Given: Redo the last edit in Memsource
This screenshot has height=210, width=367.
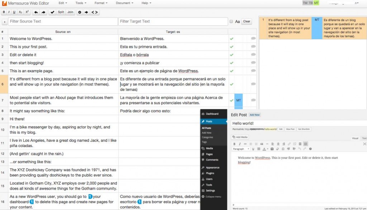Looking at the screenshot, I should [x=43, y=12].
